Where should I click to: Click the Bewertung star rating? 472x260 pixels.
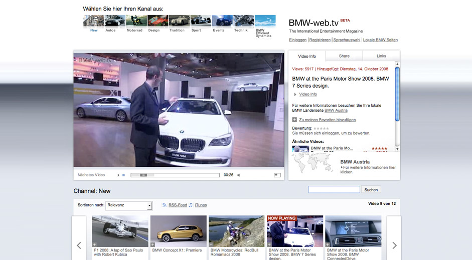pyautogui.click(x=321, y=128)
